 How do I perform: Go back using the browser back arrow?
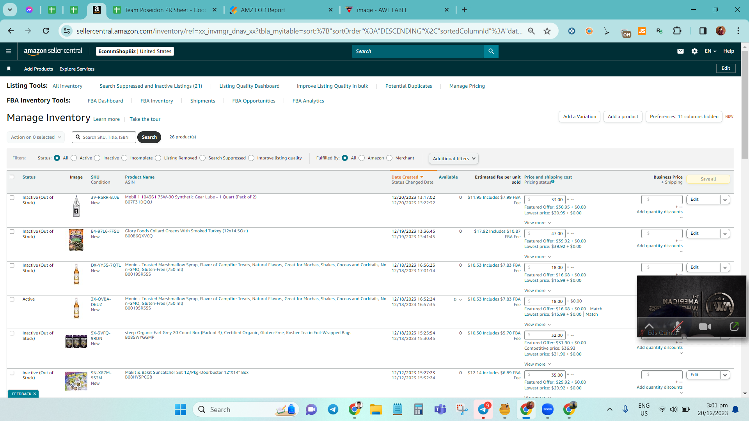coord(11,31)
